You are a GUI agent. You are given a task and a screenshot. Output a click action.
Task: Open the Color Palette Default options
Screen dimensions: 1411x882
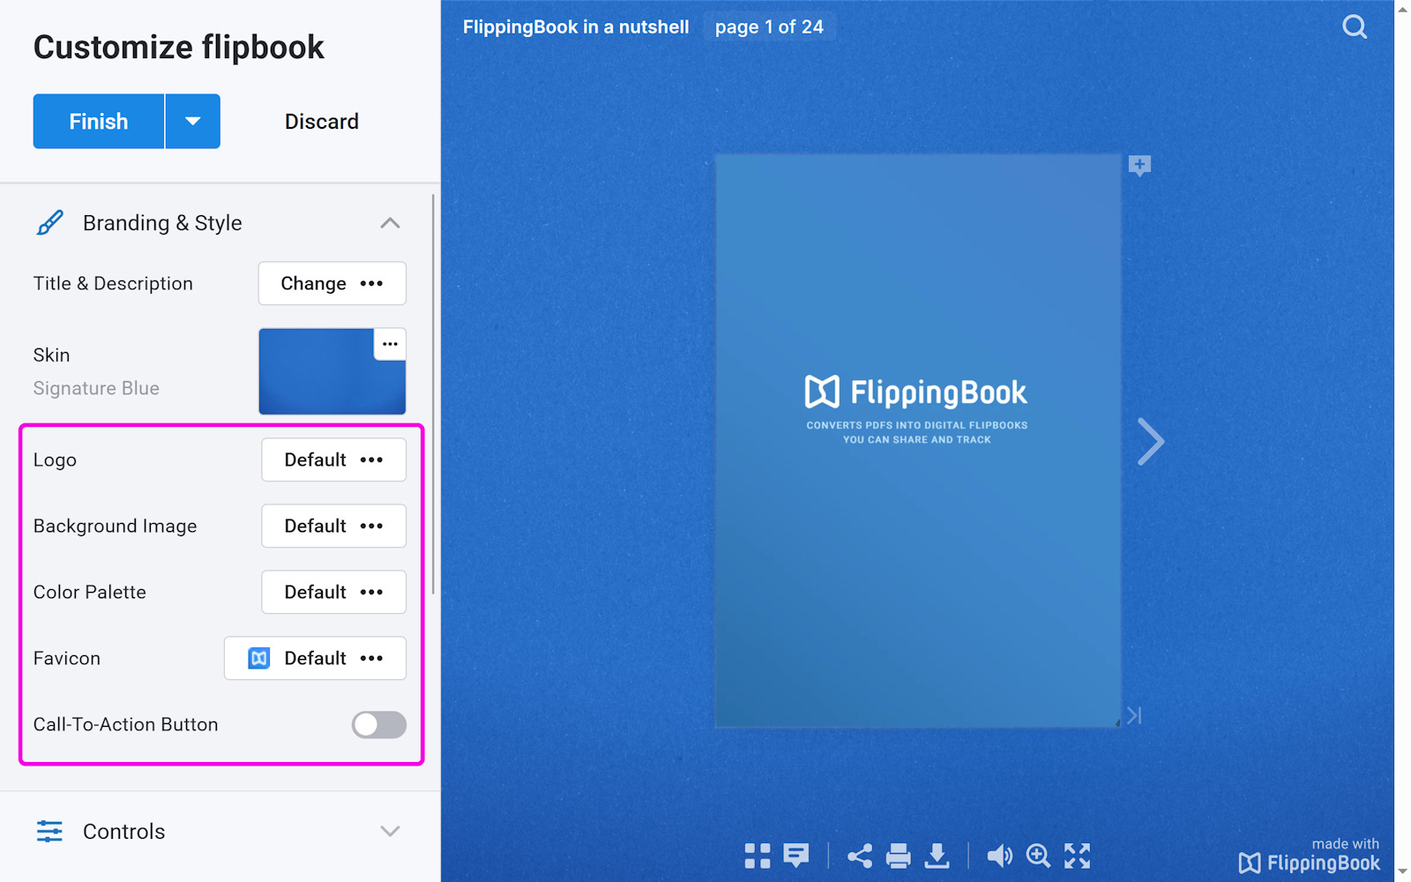point(334,592)
